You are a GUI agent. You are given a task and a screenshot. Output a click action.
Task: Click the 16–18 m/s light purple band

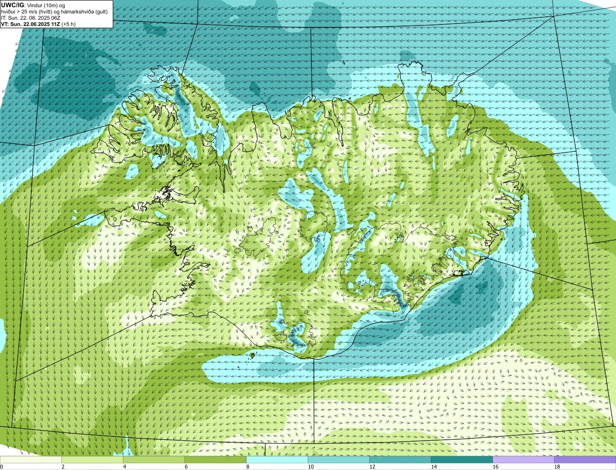point(524,459)
